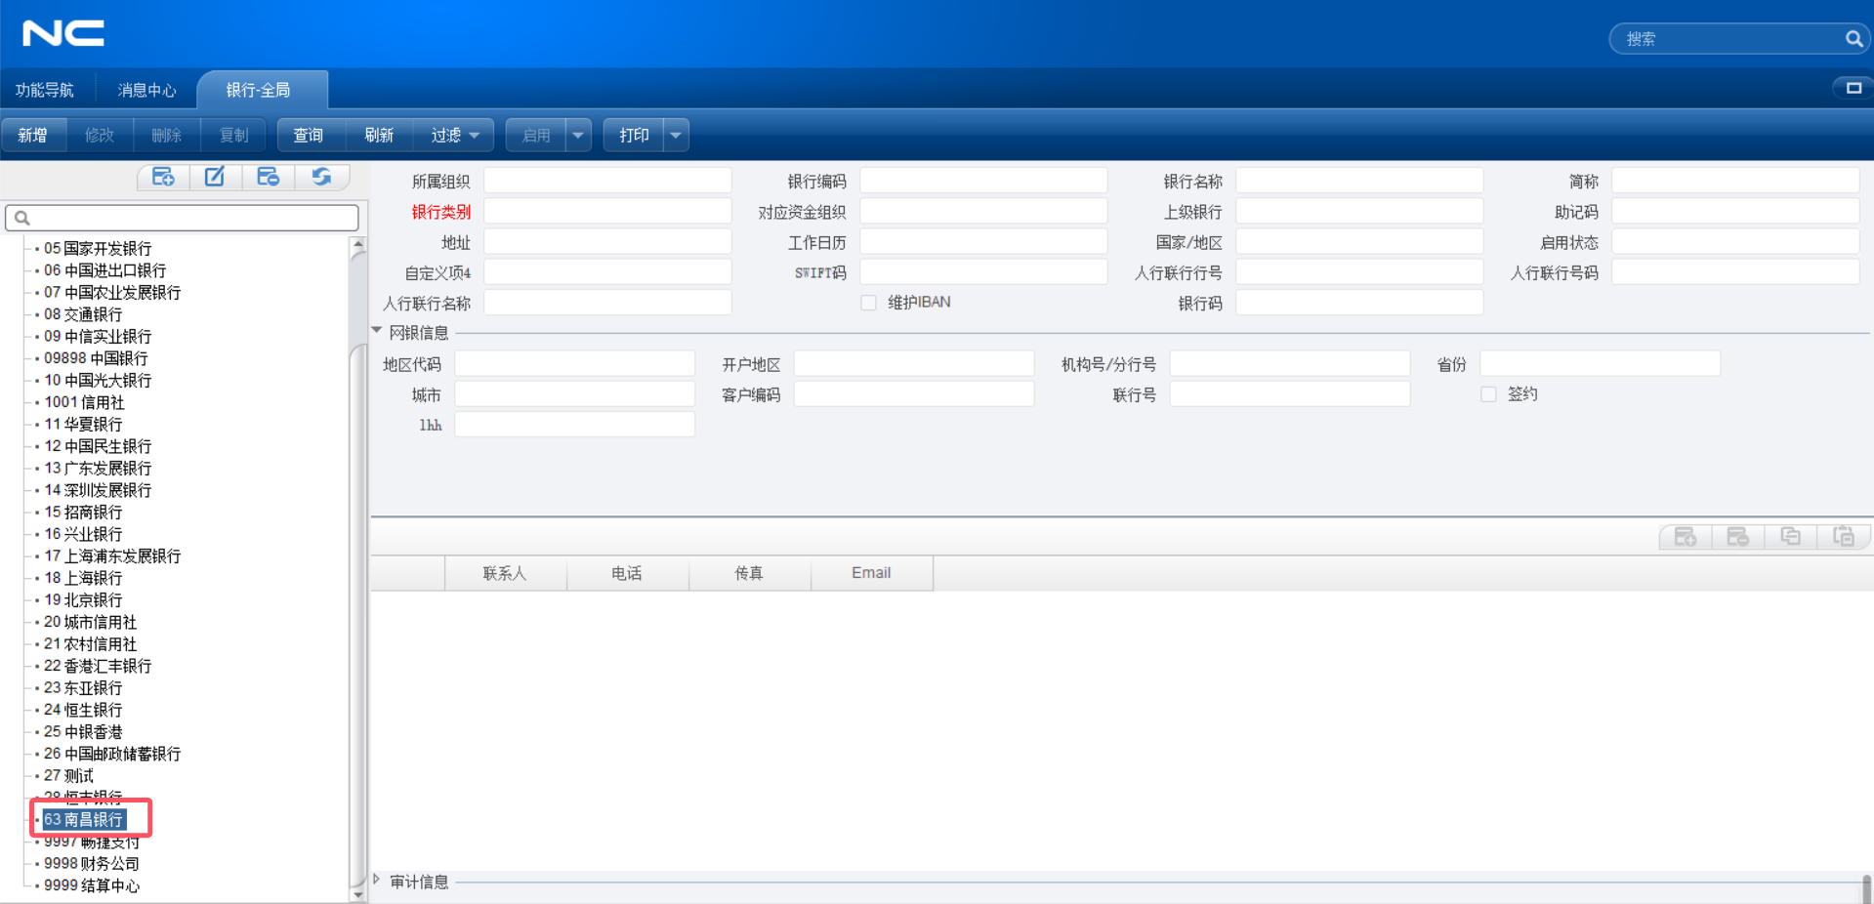Click the 查询 button in the toolbar
This screenshot has height=904, width=1874.
click(308, 135)
